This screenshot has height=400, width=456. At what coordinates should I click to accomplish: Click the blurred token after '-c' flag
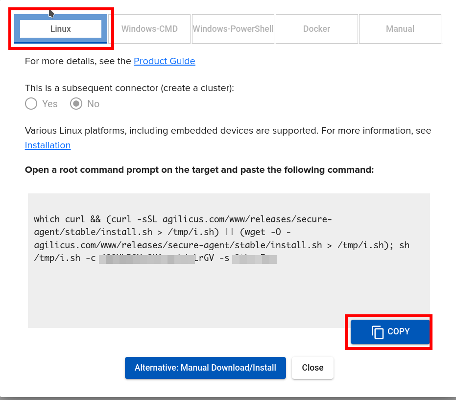147,259
